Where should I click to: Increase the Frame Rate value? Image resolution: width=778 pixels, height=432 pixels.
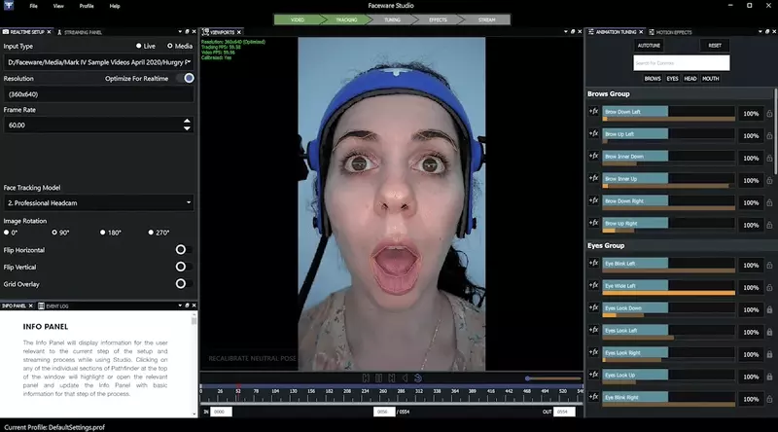click(187, 122)
